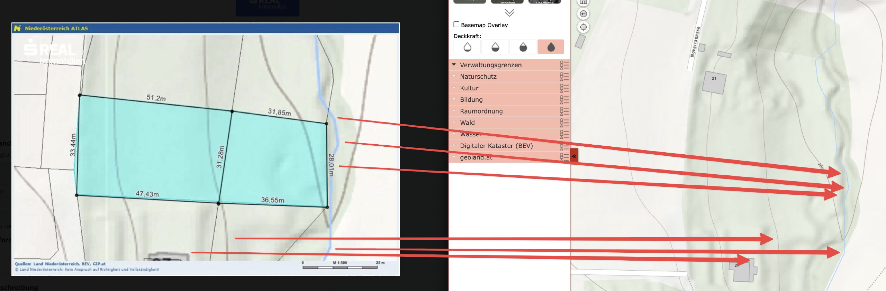Enable the Basemap Overlay checkbox

(456, 25)
